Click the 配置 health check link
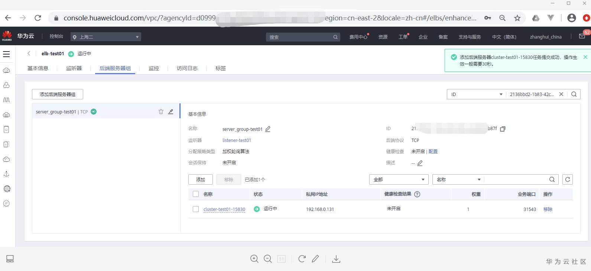 pyautogui.click(x=433, y=151)
